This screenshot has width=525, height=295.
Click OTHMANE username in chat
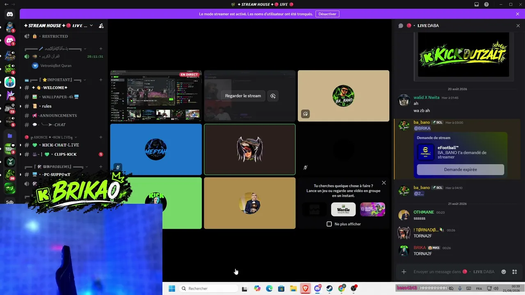pos(424,212)
